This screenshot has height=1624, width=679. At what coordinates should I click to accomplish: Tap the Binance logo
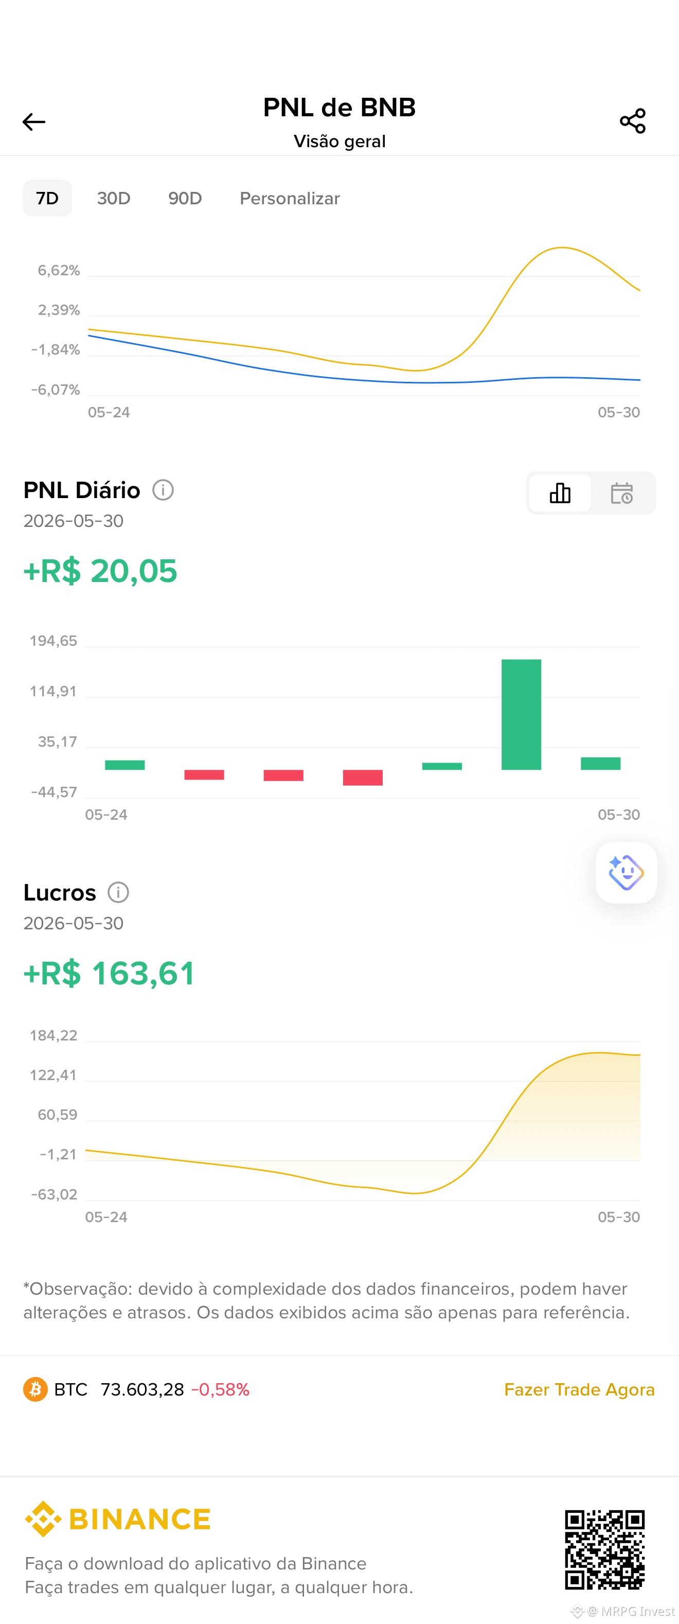click(x=118, y=1519)
